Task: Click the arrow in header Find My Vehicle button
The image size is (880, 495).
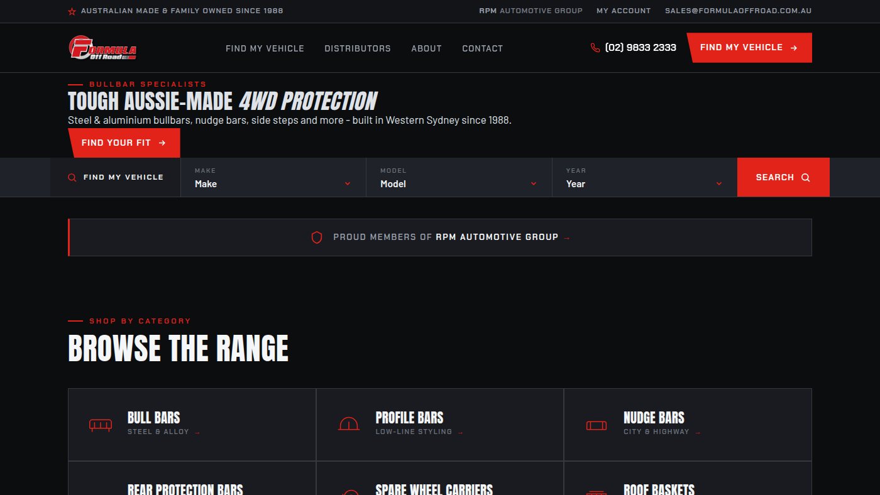Action: pyautogui.click(x=794, y=48)
